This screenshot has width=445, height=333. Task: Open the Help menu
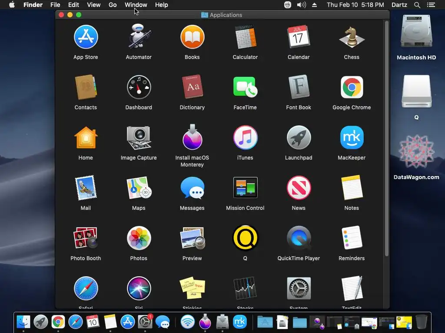pos(162,5)
